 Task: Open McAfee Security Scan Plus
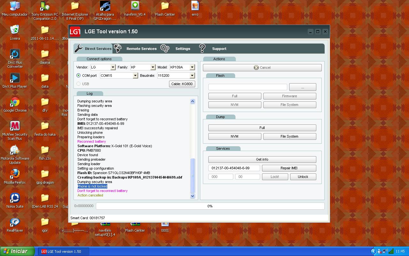tap(15, 131)
